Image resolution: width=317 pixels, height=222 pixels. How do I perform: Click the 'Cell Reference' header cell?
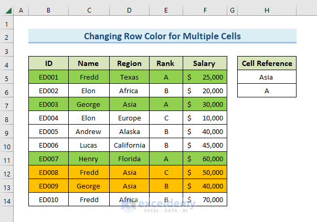click(x=267, y=63)
